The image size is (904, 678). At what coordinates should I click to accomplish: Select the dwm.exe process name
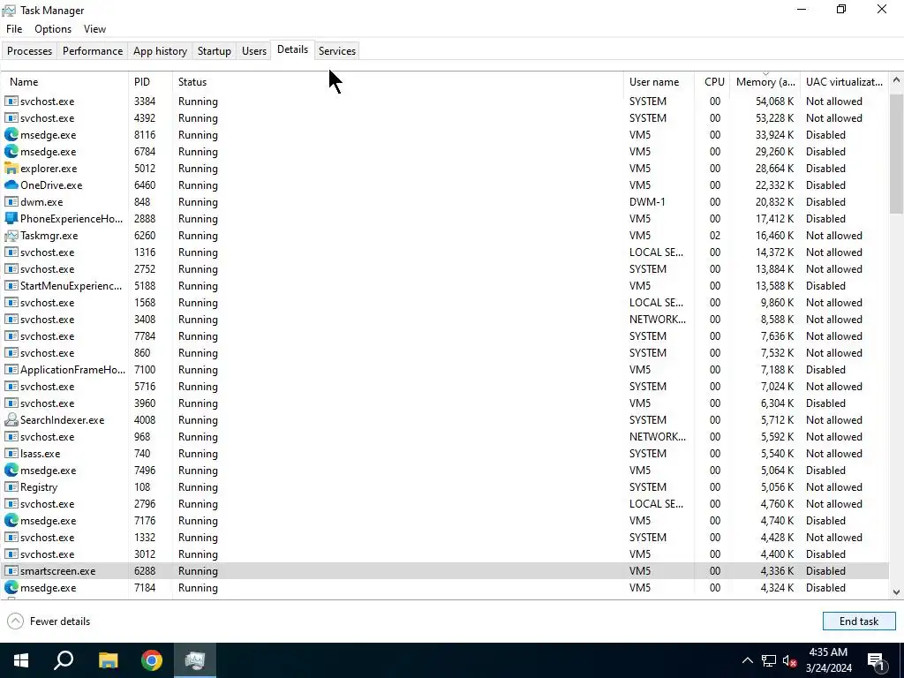41,202
